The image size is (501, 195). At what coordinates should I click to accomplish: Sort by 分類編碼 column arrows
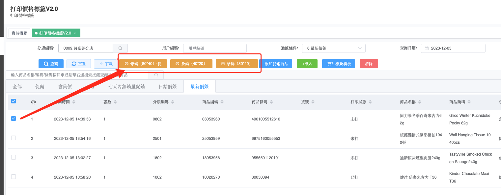[173, 102]
